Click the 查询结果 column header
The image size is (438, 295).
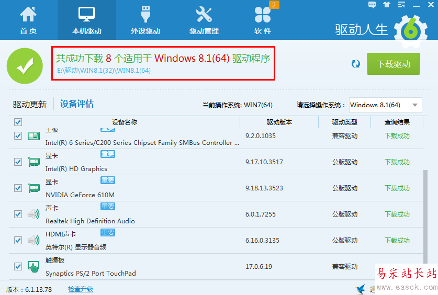click(397, 122)
